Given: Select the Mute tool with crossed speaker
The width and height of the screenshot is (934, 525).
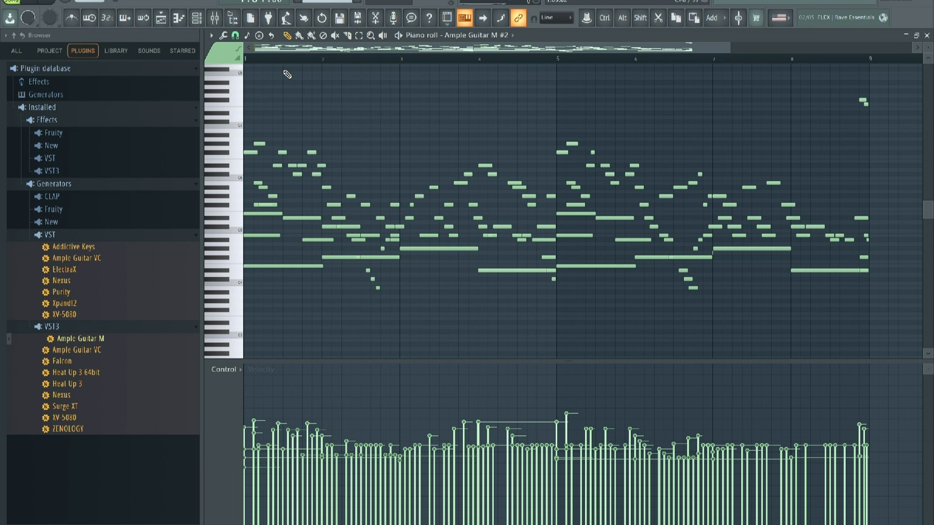Looking at the screenshot, I should click(x=335, y=36).
